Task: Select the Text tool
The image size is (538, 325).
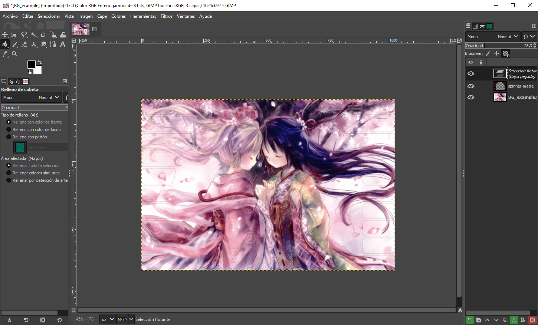Action: 63,45
